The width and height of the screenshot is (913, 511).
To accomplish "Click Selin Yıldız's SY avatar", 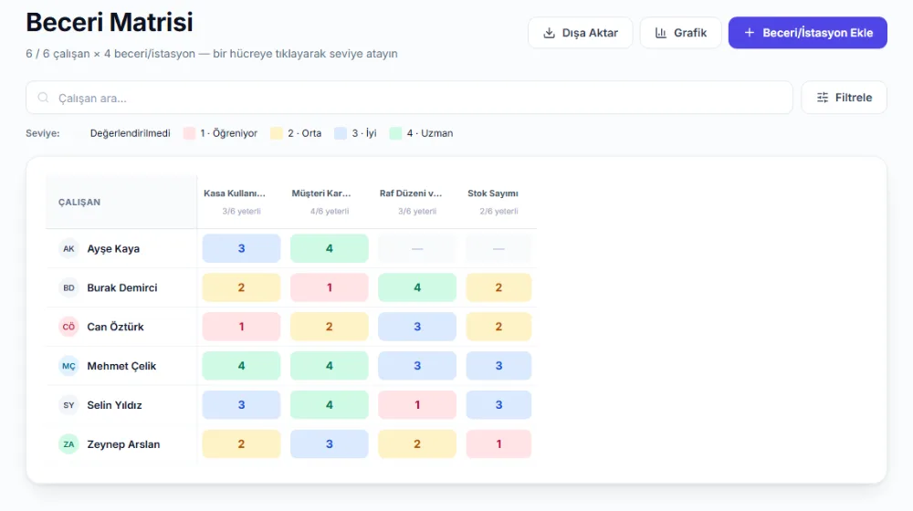I will pos(68,404).
